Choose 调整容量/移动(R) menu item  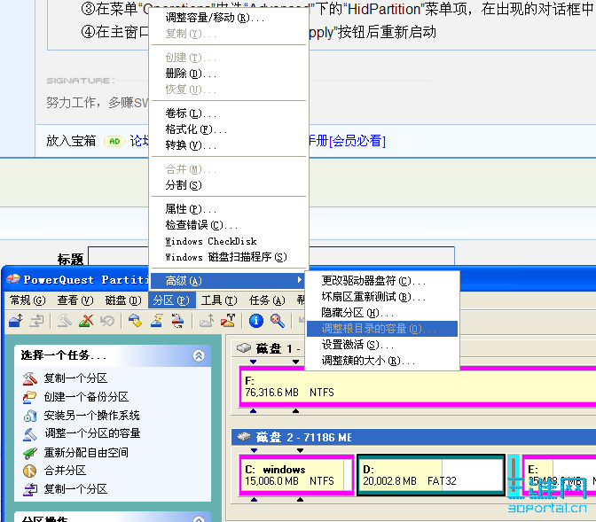pos(229,18)
